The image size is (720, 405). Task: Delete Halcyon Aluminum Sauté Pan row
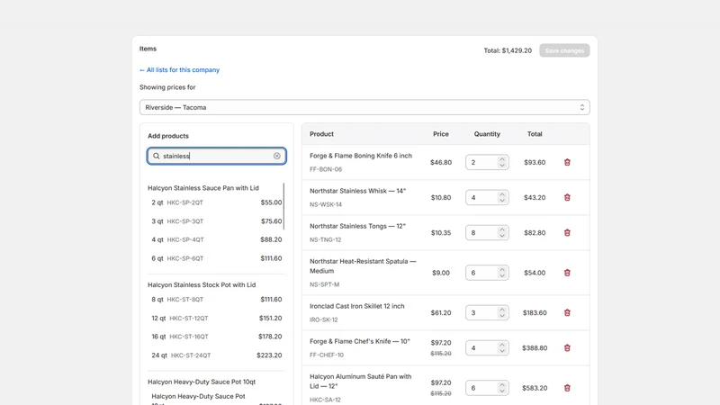point(567,388)
